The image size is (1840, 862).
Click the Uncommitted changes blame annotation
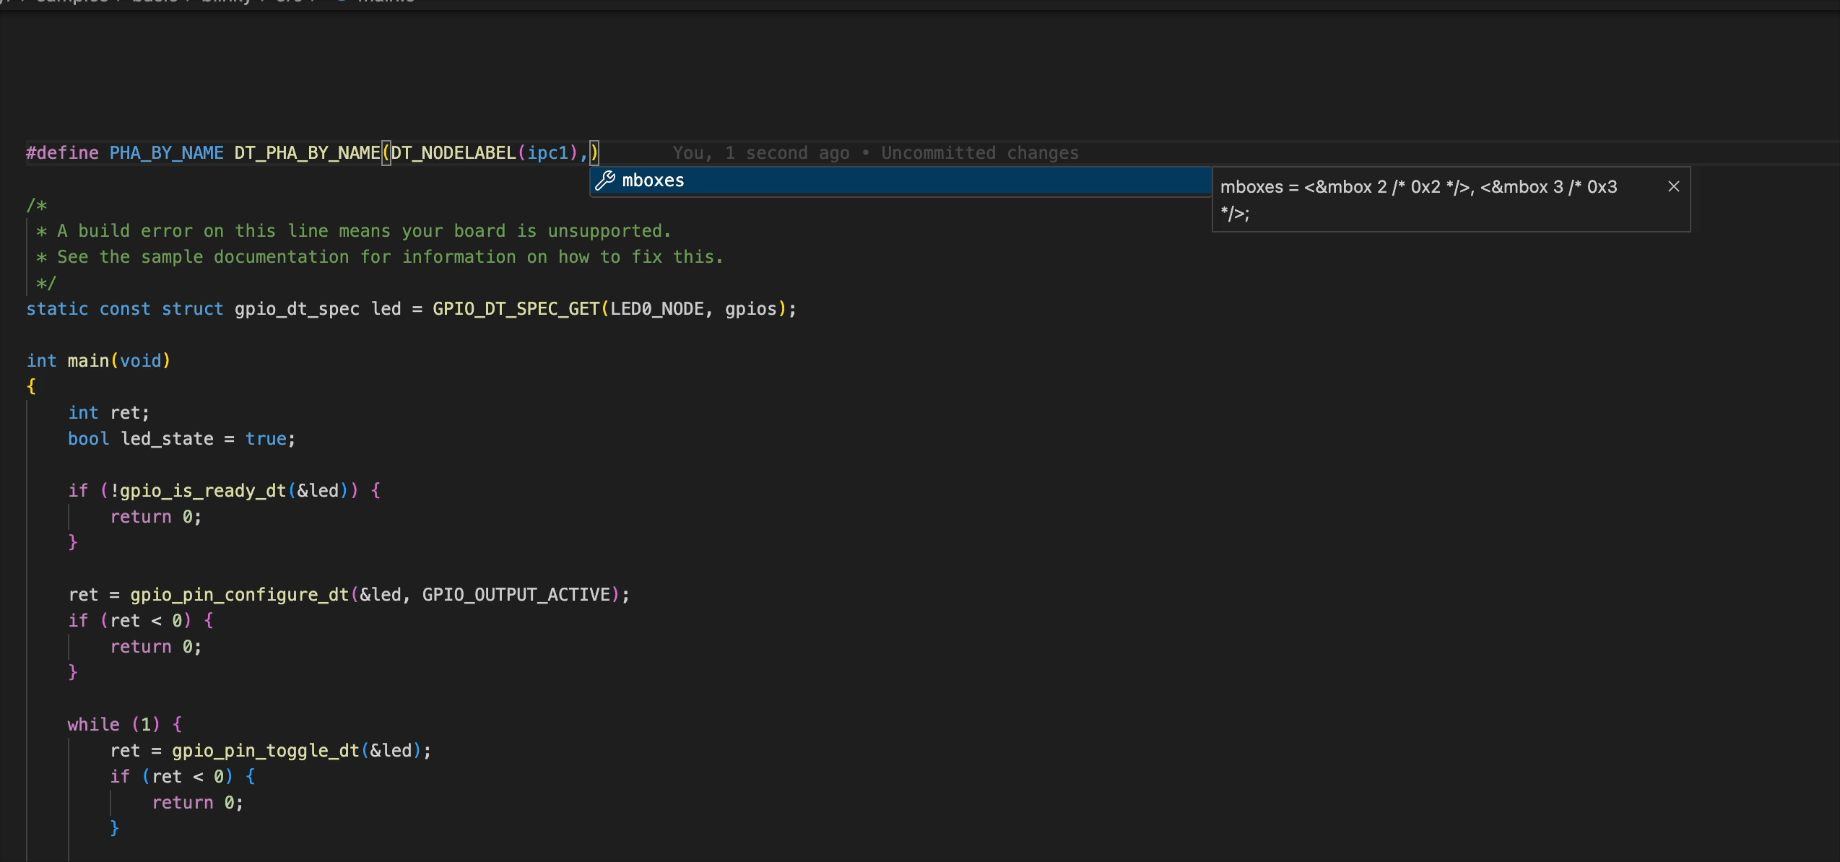coord(980,152)
